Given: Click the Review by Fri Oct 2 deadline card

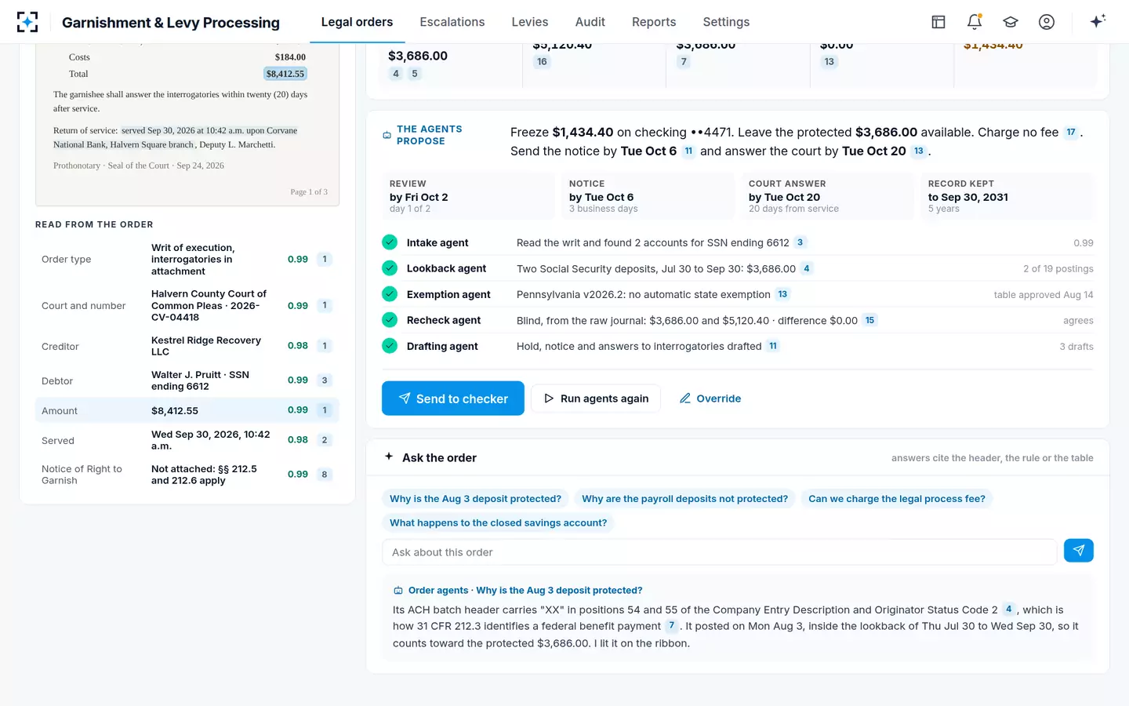Looking at the screenshot, I should coord(468,196).
